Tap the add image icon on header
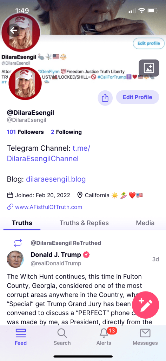166x361 pixels. click(x=149, y=68)
